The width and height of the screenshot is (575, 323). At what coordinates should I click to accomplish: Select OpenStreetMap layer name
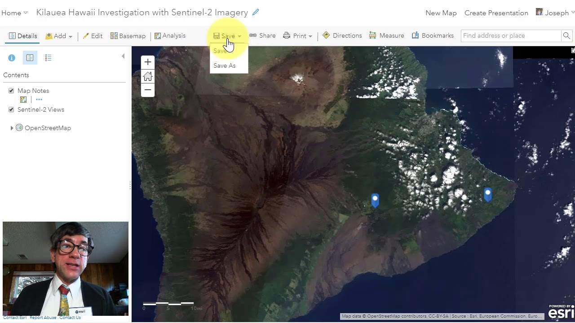click(x=48, y=128)
